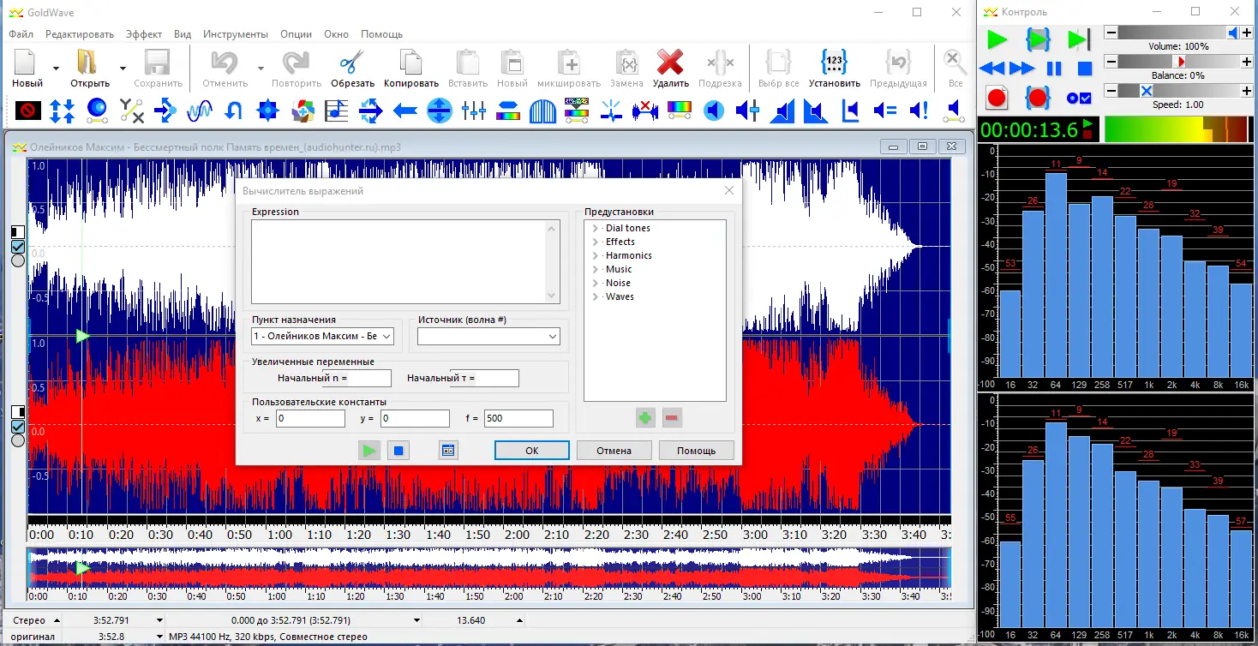This screenshot has width=1258, height=646.
Task: Open the Инструменты menu
Action: coord(236,34)
